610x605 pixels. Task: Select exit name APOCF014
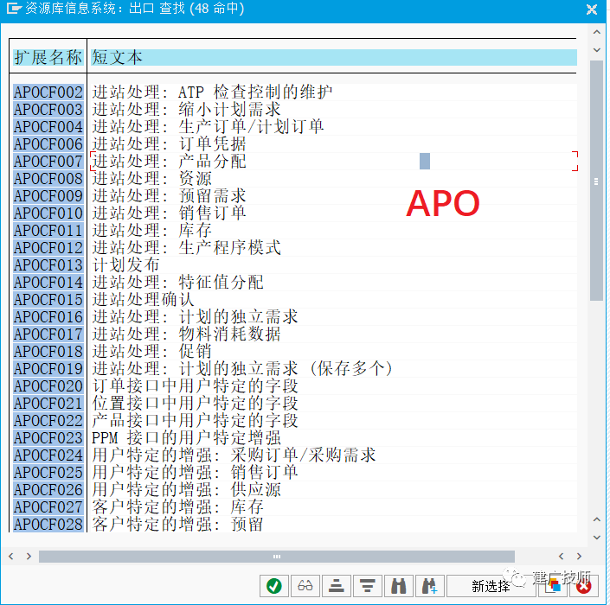(48, 283)
